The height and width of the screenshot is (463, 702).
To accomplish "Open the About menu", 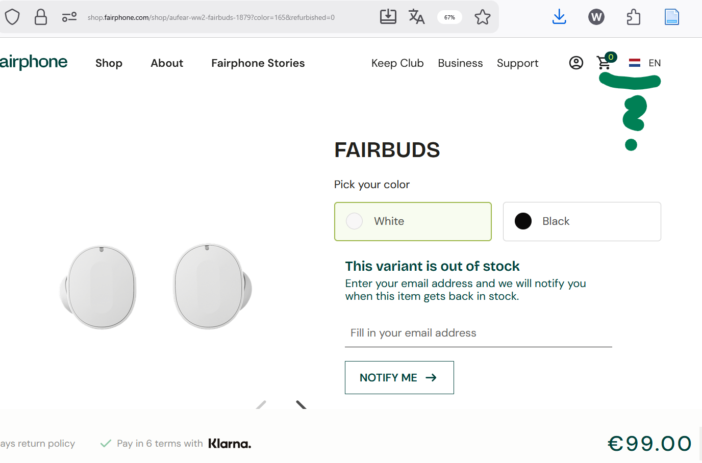I will 167,63.
